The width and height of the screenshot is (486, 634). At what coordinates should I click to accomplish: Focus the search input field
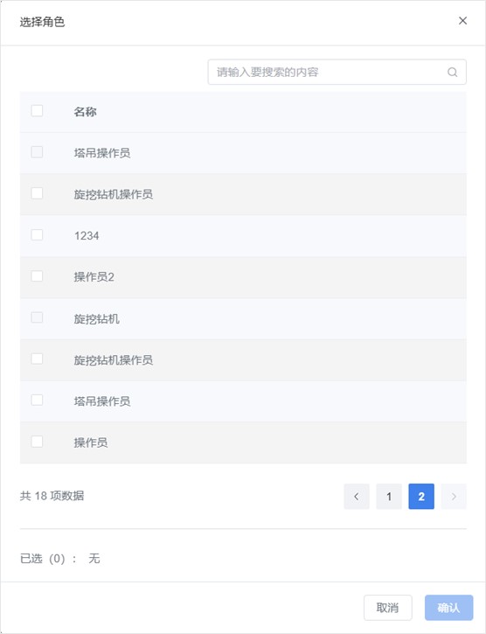[337, 72]
